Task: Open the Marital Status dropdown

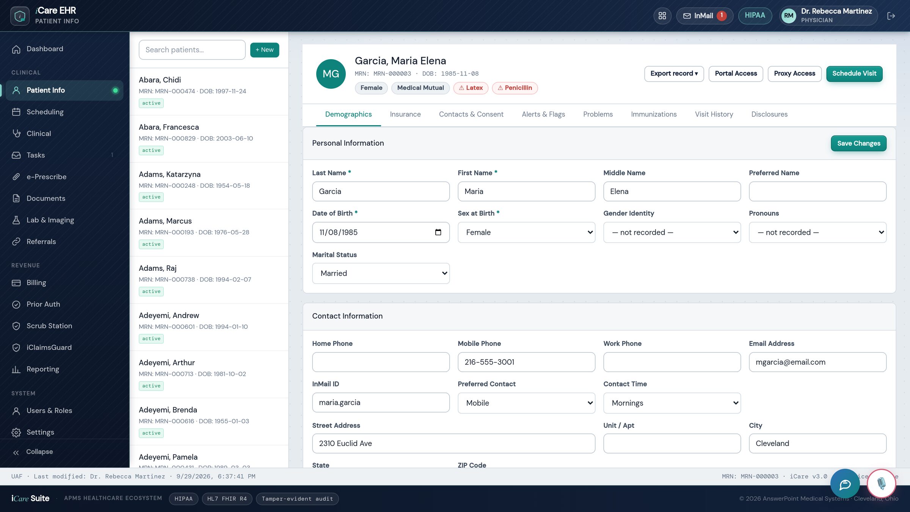Action: (x=381, y=273)
